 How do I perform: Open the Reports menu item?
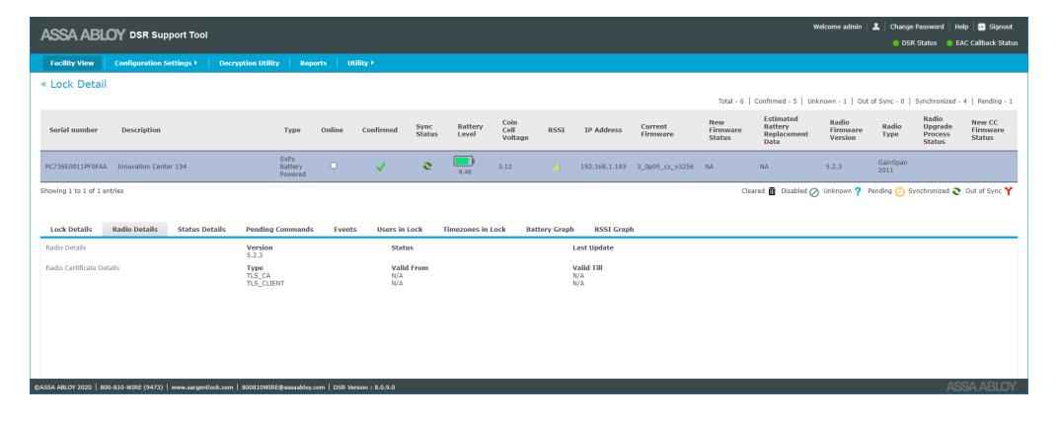[313, 63]
